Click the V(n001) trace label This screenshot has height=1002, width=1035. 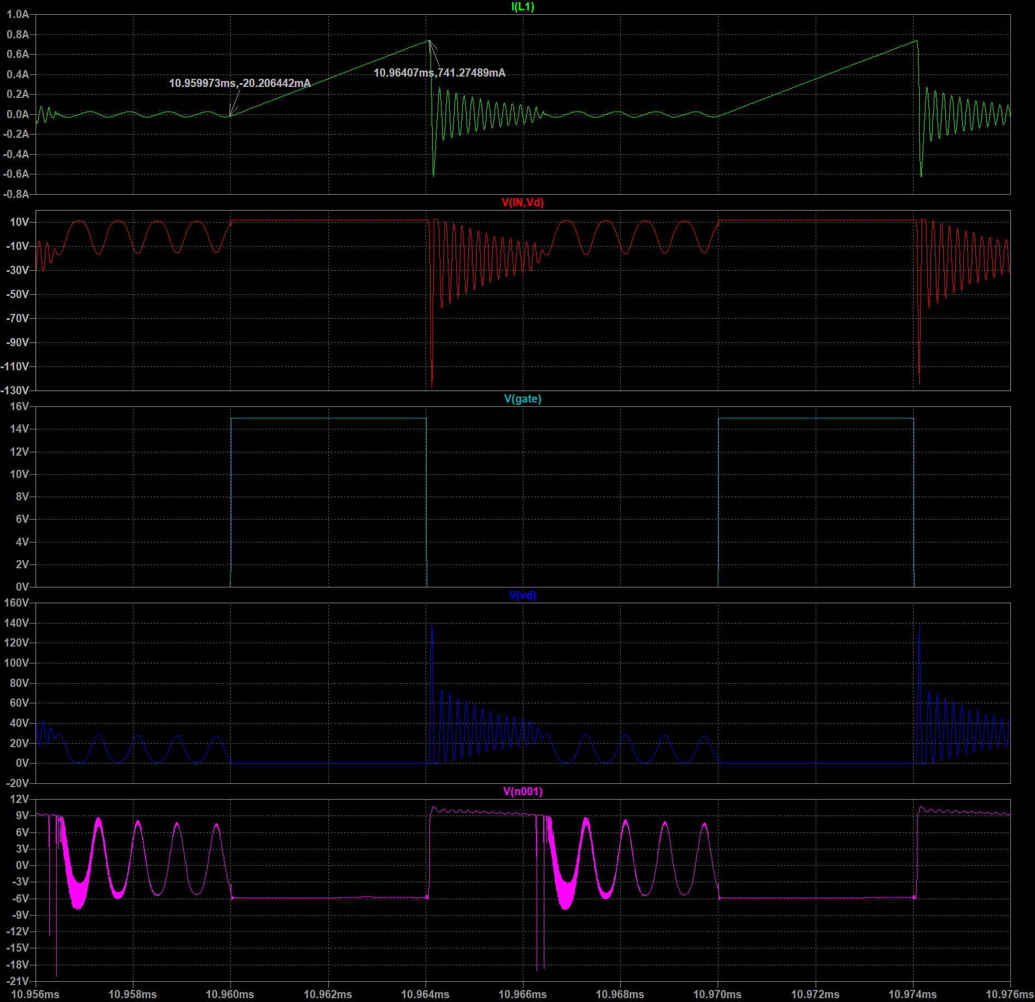point(522,791)
